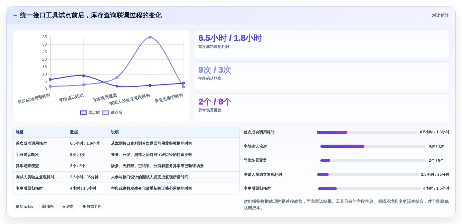Click the 测试人员独立复现耗时 progress bar

click(x=368, y=175)
